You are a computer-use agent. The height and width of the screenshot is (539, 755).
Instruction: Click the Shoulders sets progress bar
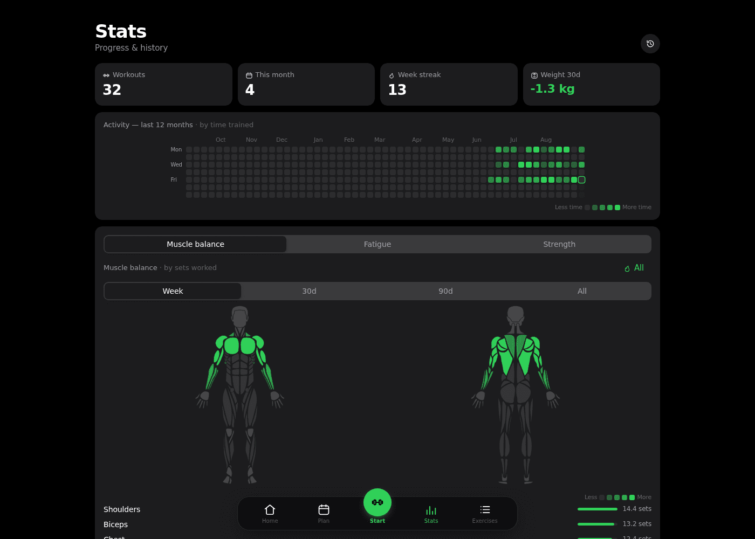(598, 509)
